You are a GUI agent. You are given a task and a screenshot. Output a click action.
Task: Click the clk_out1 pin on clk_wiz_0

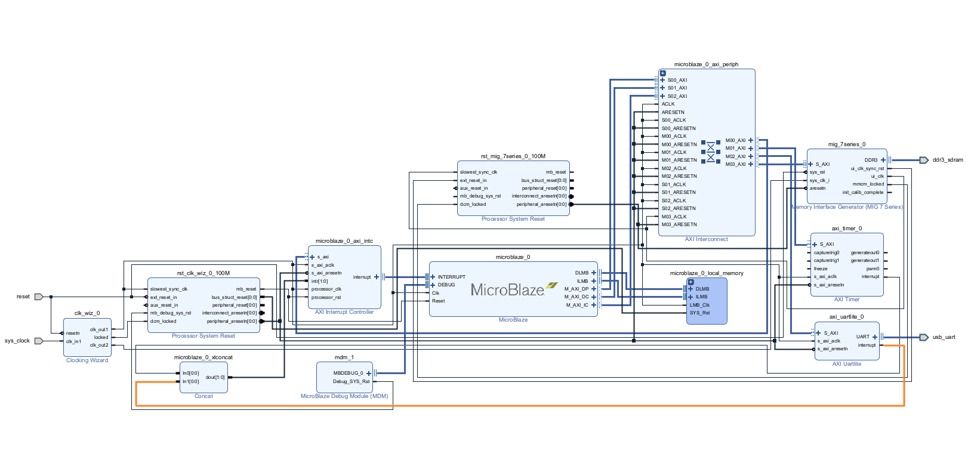point(99,329)
